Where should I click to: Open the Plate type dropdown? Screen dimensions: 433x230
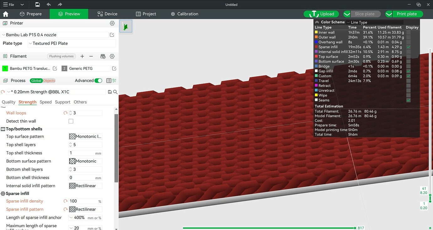click(x=72, y=43)
